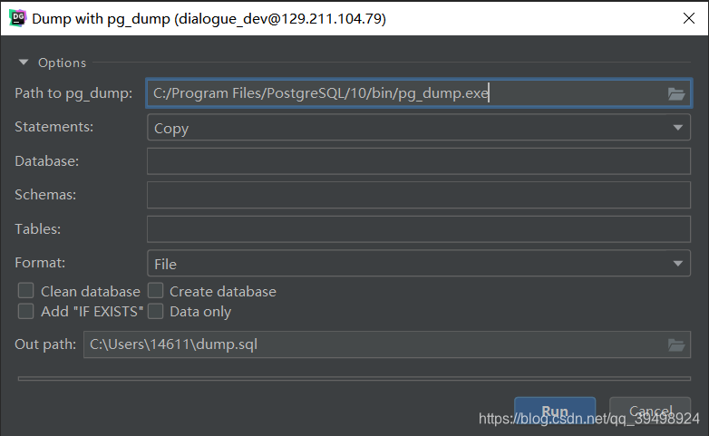Cancel the dump dialog
Screen dimensions: 709x436
coord(650,412)
